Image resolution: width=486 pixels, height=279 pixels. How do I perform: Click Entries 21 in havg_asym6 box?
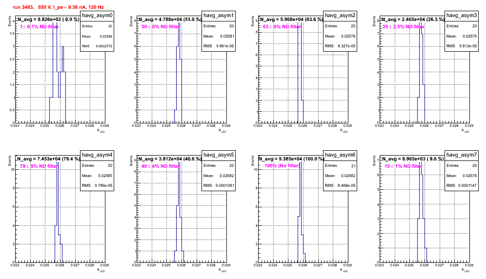pyautogui.click(x=340, y=166)
